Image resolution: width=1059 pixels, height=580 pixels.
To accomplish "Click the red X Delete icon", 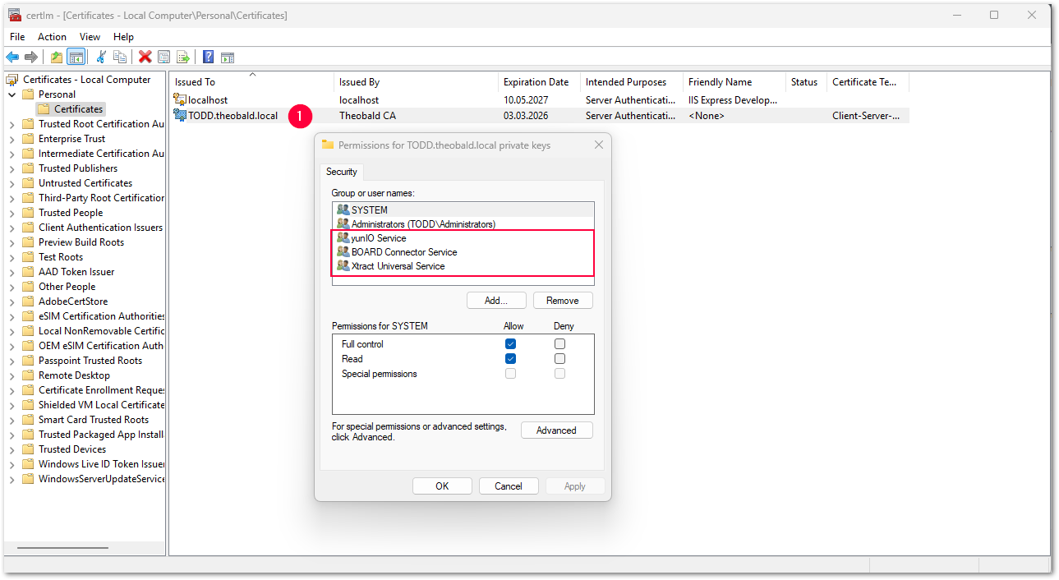I will tap(145, 57).
